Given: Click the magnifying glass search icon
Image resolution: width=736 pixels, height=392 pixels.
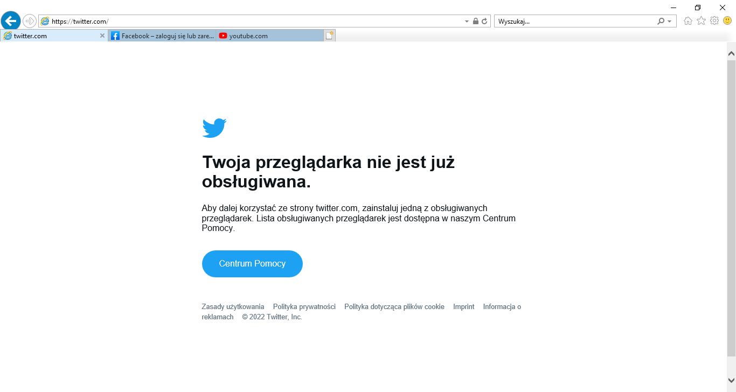Looking at the screenshot, I should point(661,21).
